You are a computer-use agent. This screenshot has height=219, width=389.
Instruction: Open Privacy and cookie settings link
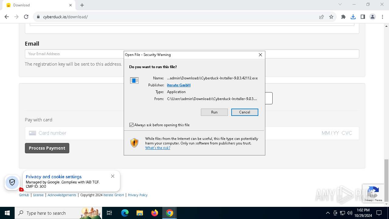(x=54, y=177)
